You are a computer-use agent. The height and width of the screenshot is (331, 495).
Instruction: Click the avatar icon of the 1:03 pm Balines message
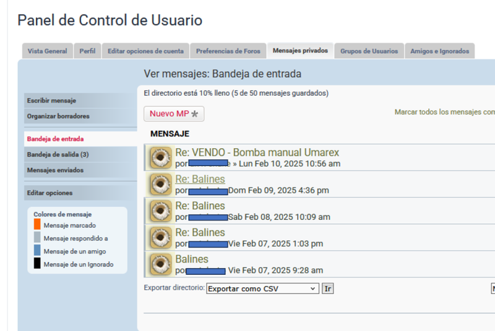(161, 238)
